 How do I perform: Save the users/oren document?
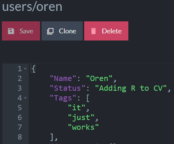[x=21, y=31]
